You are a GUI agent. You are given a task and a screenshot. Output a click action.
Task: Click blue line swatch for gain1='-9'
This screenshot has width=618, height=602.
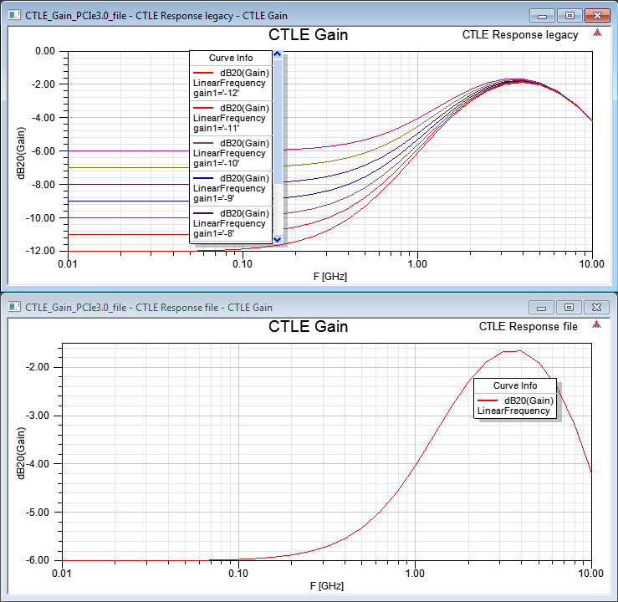[203, 178]
